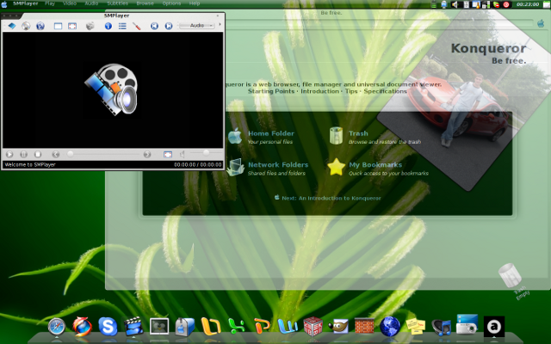Image resolution: width=551 pixels, height=344 pixels.
Task: Open the blue globe icon in dock
Action: [390, 327]
